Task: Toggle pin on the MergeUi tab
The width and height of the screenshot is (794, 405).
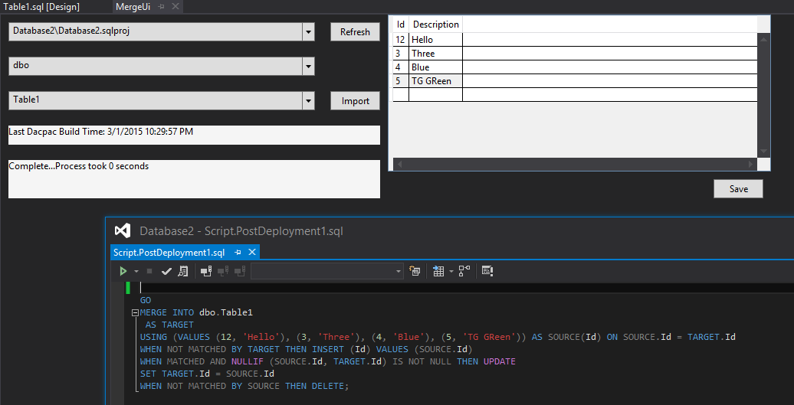Action: pyautogui.click(x=162, y=6)
